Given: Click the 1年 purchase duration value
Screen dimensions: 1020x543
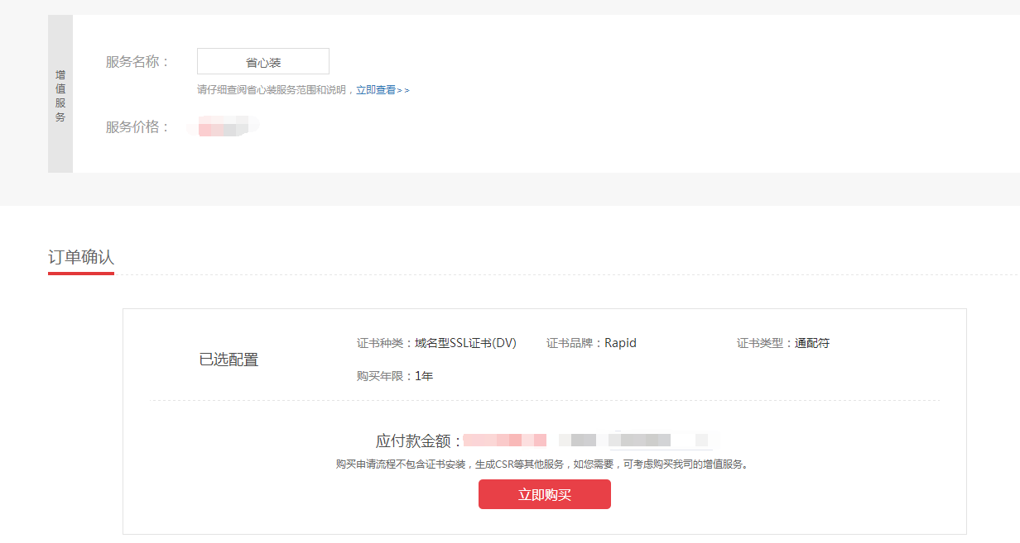Looking at the screenshot, I should coord(424,376).
